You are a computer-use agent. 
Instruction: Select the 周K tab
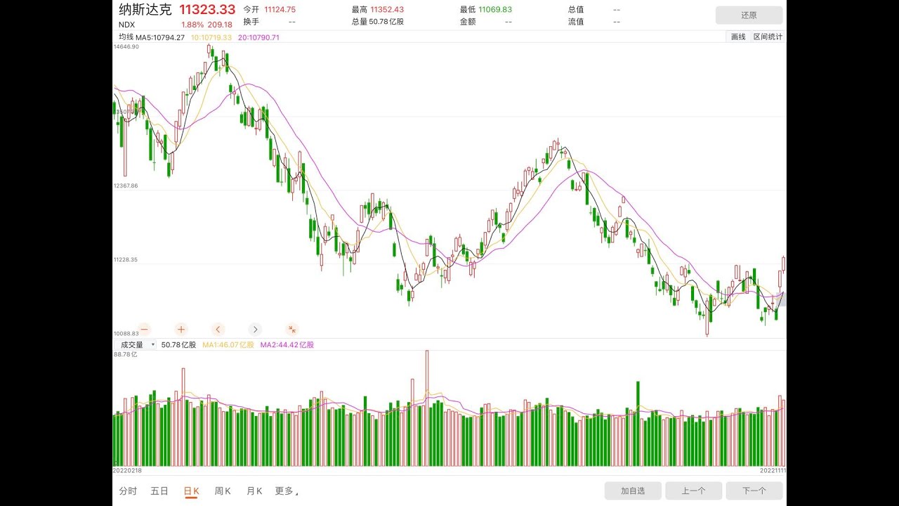click(223, 491)
